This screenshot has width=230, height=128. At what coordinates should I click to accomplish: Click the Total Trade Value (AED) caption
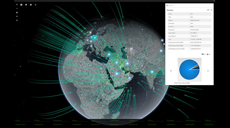[182, 83]
